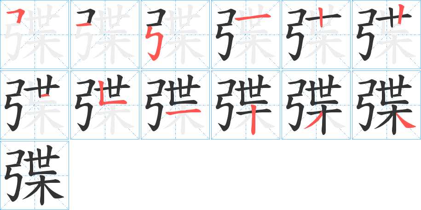The height and width of the screenshot is (210, 421).
Task: Select the ninth stroke step cell
Action: pyautogui.click(x=175, y=105)
